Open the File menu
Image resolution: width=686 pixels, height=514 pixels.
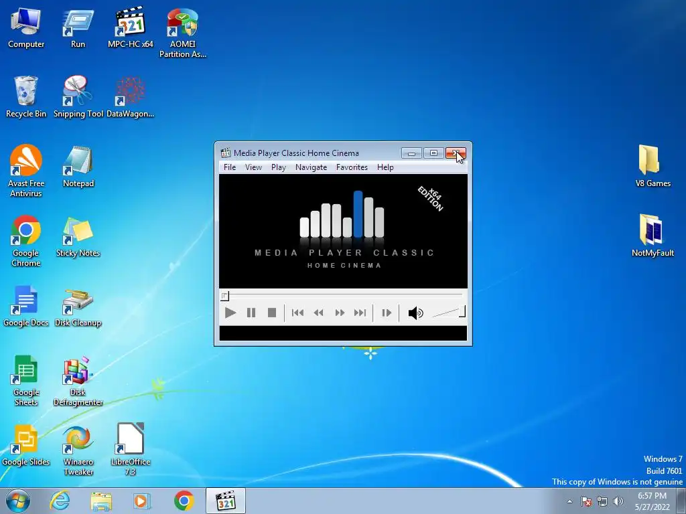tap(230, 167)
